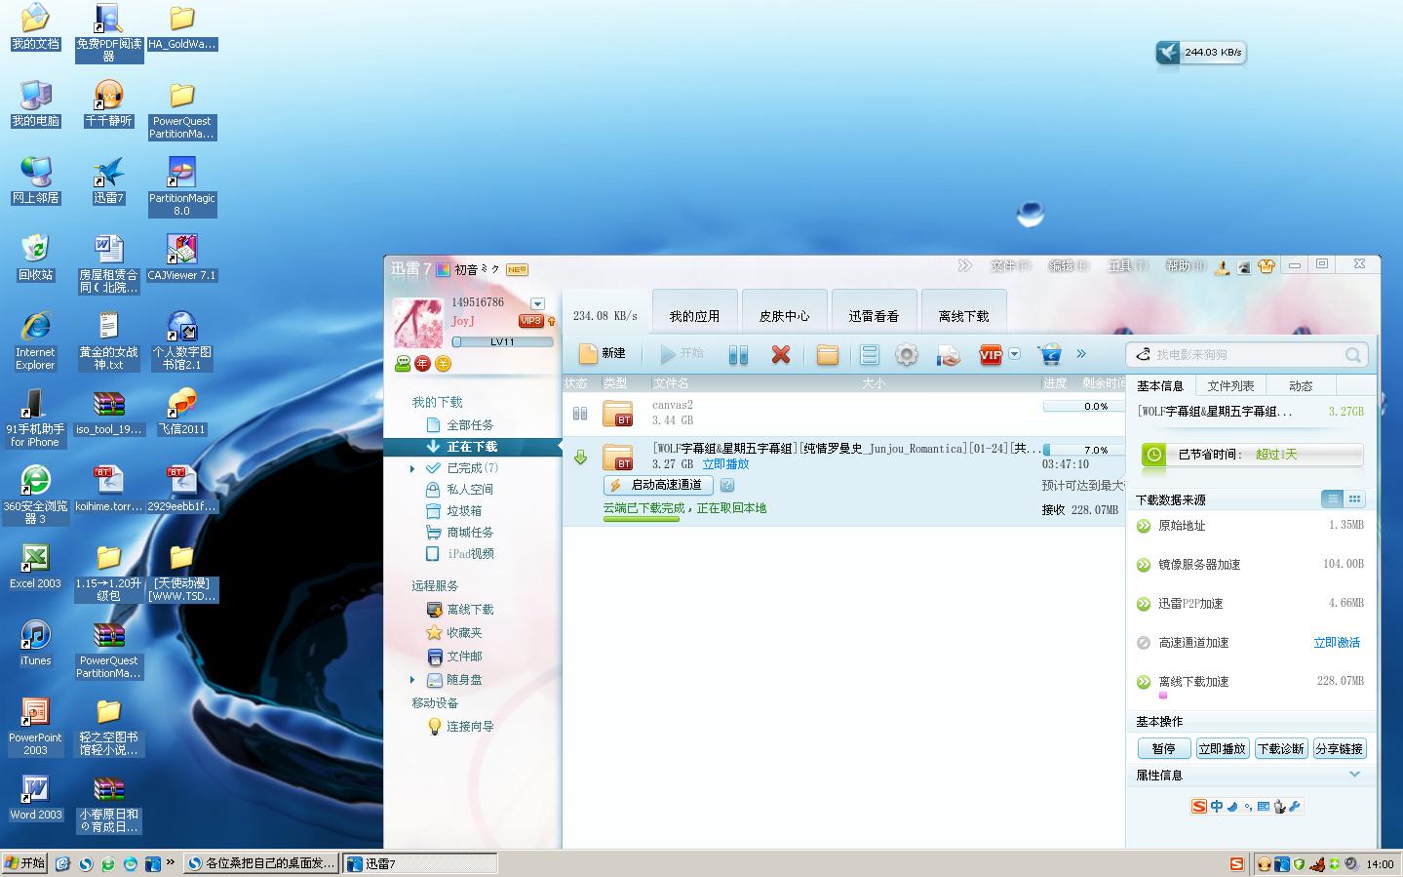Click the 立即播放 link in download row

point(725,464)
